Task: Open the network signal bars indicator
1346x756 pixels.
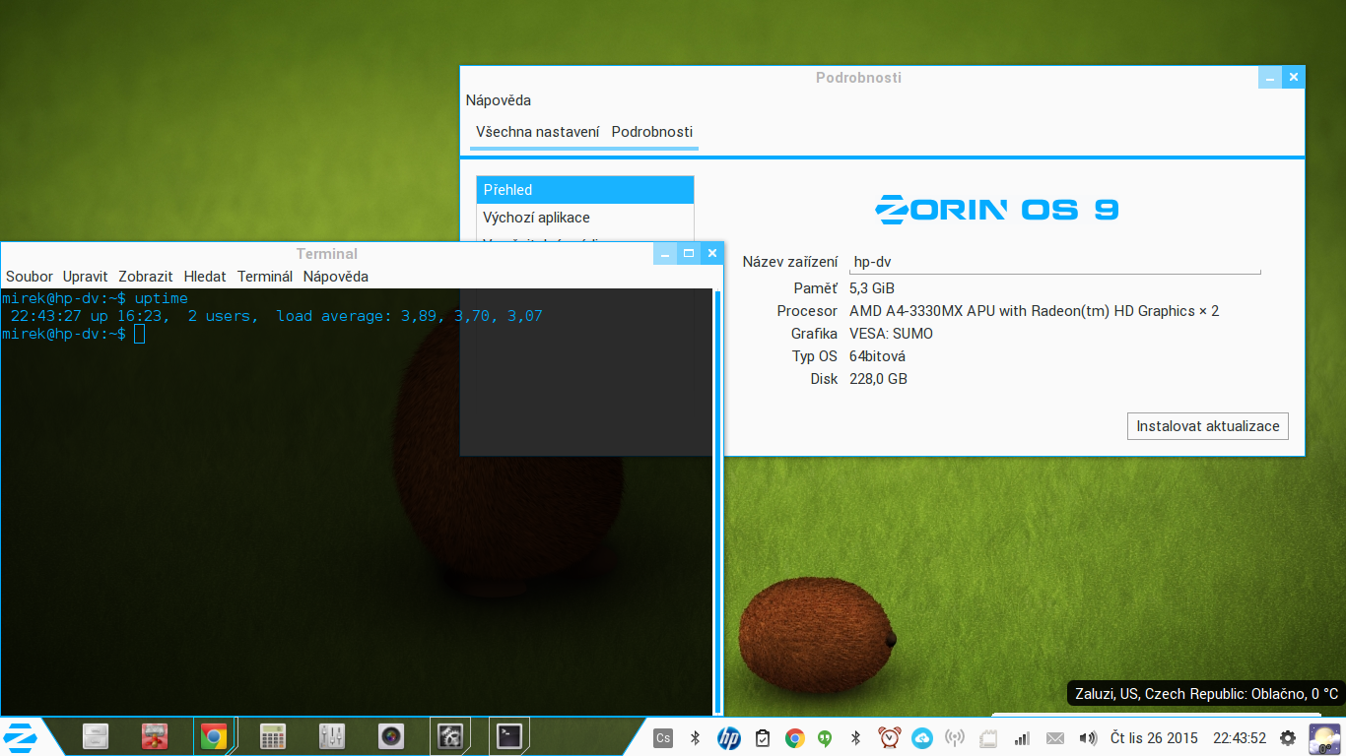Action: [x=1022, y=737]
